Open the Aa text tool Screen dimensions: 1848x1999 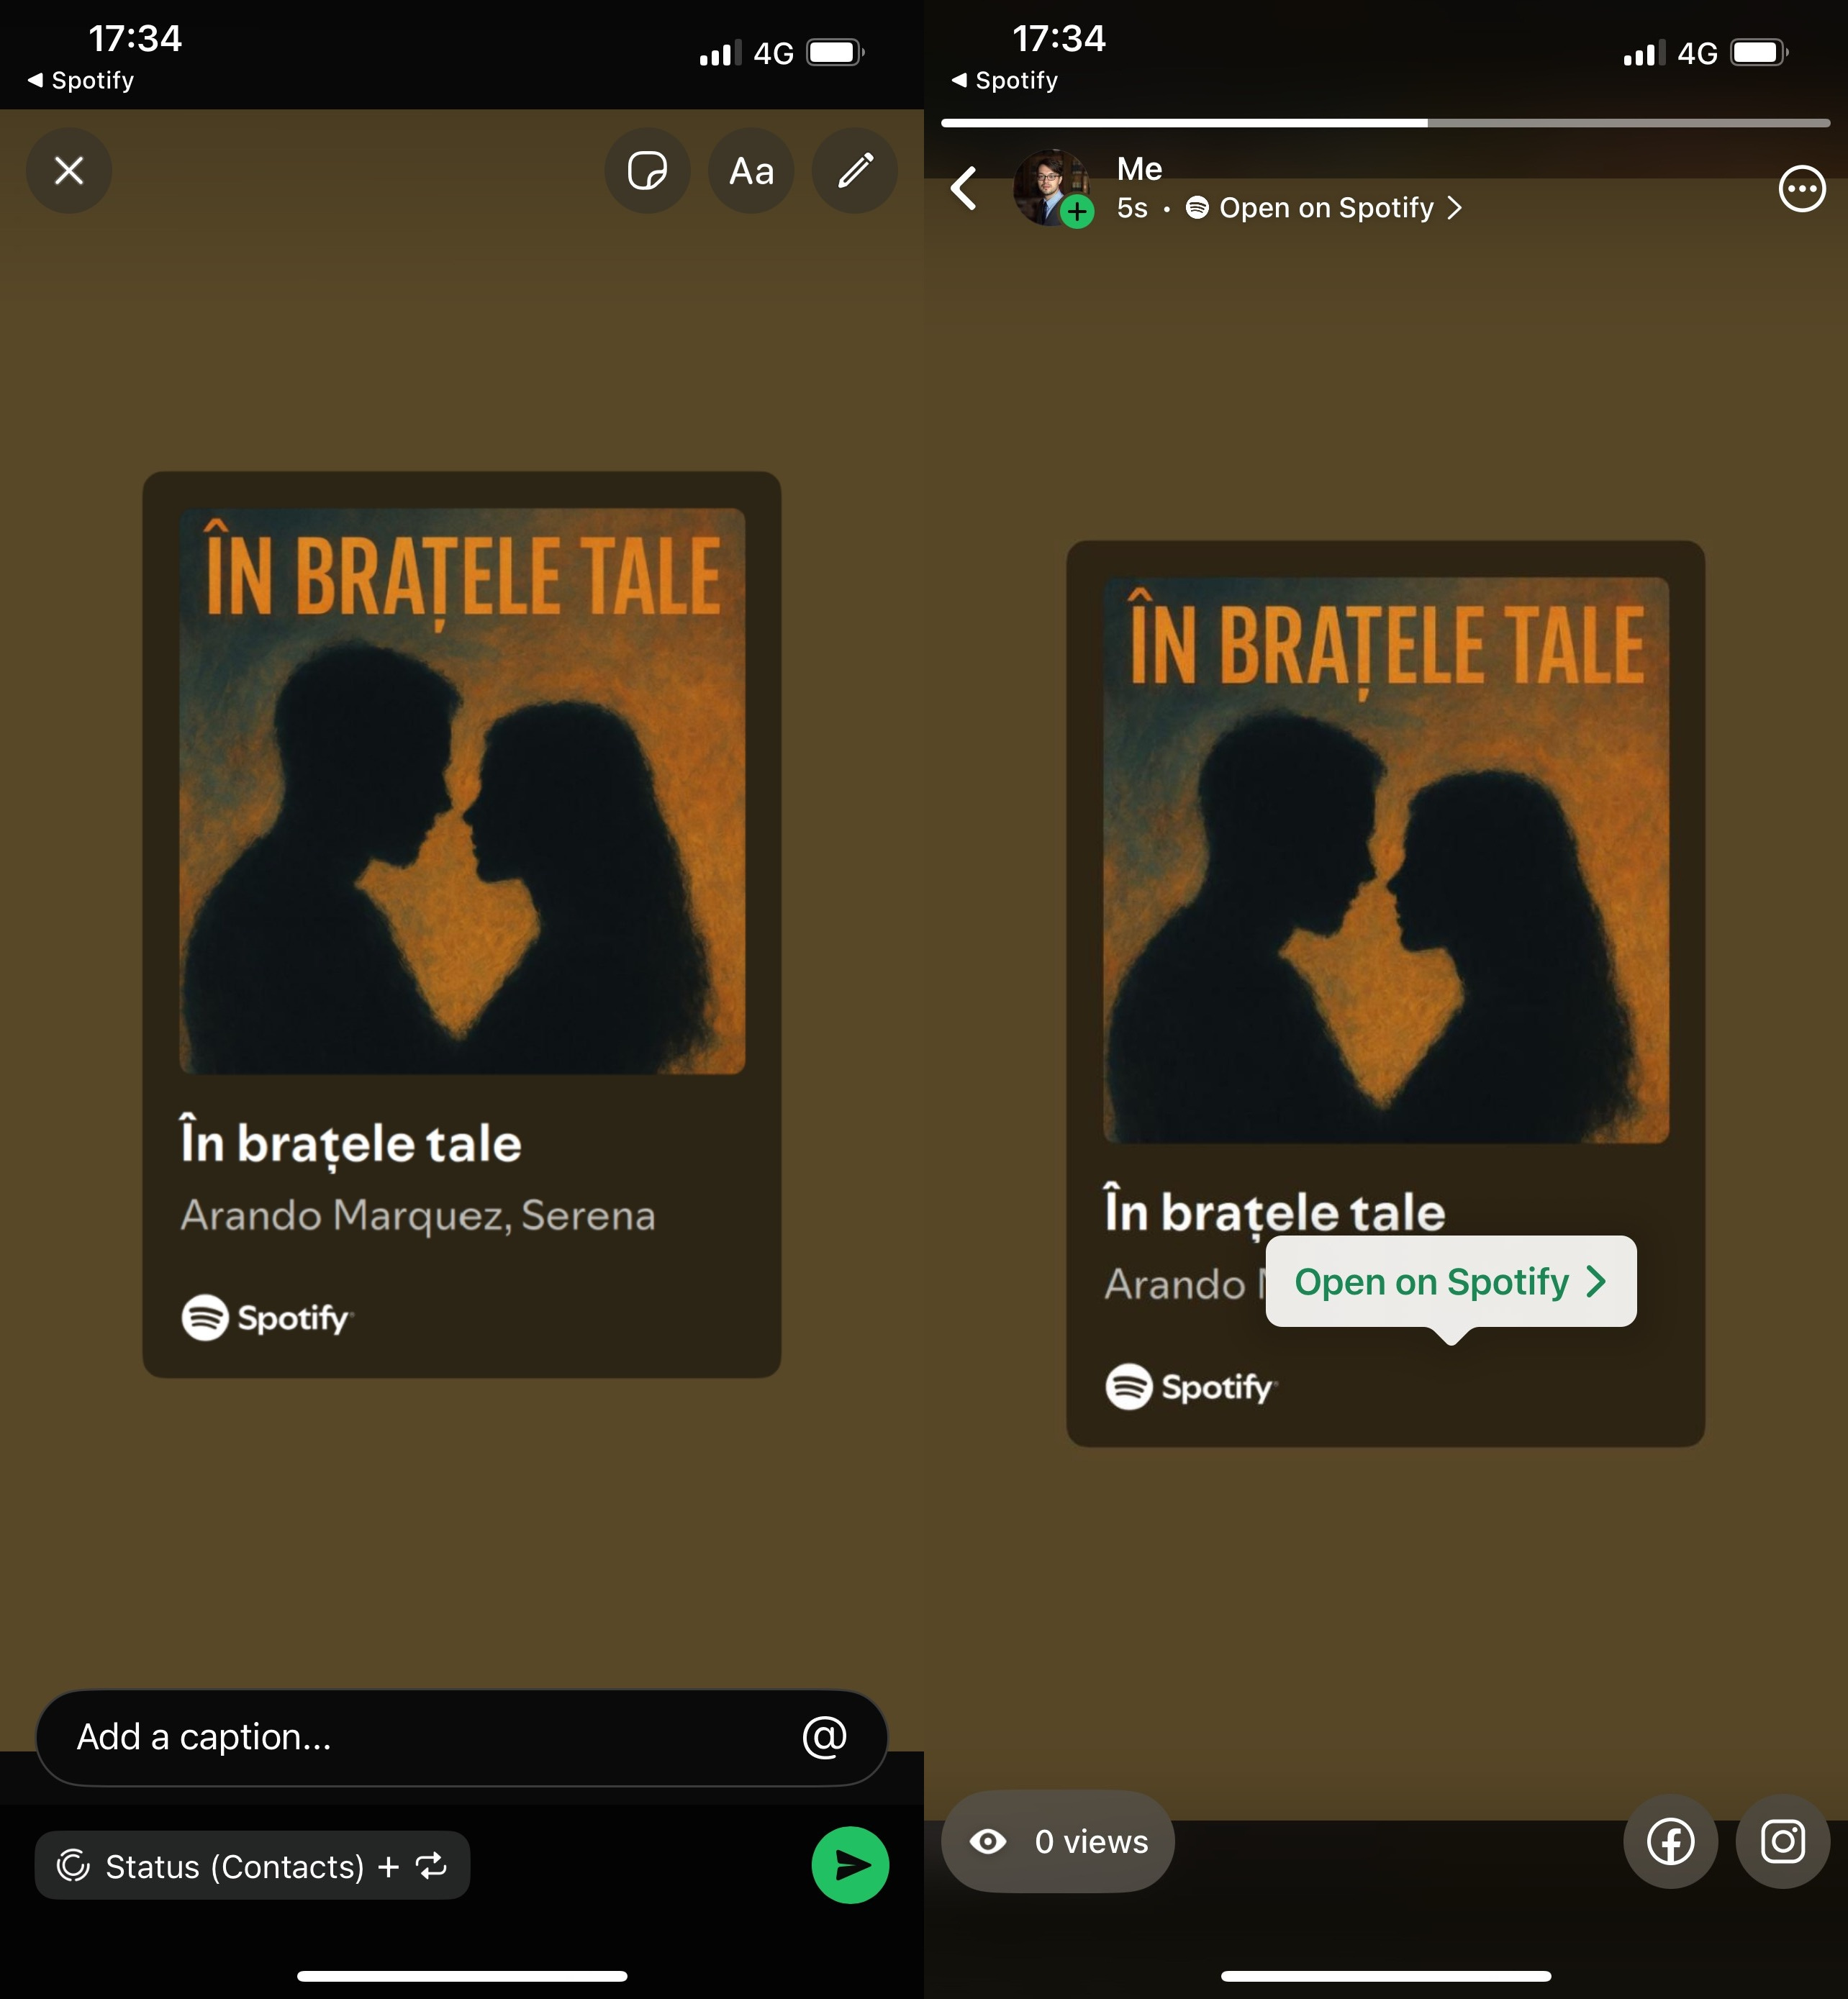pyautogui.click(x=751, y=171)
